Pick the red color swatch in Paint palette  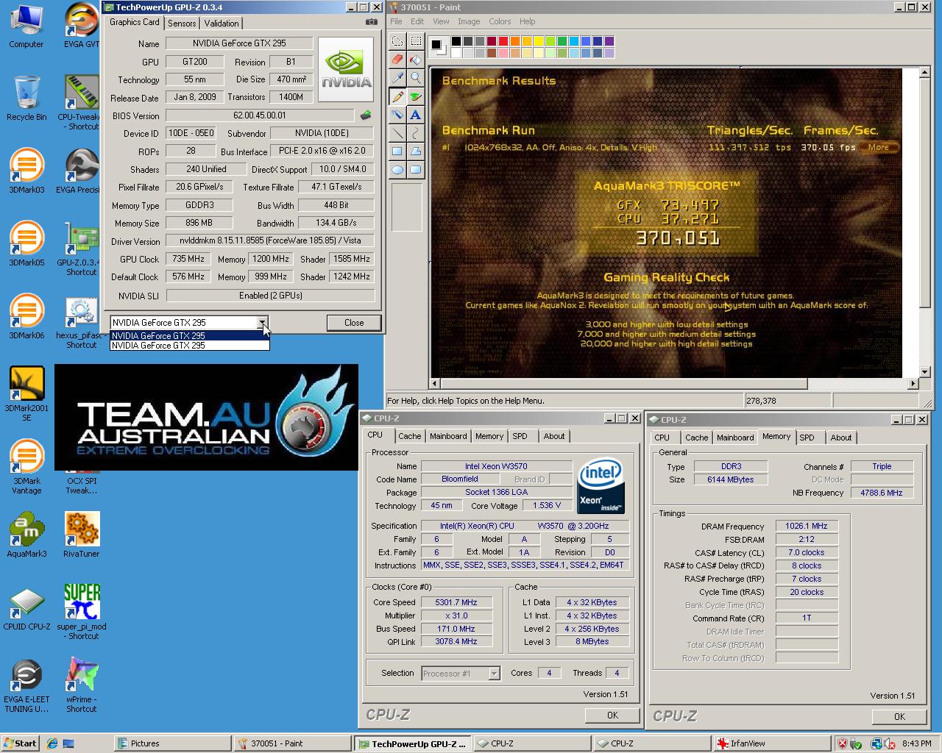[x=503, y=41]
